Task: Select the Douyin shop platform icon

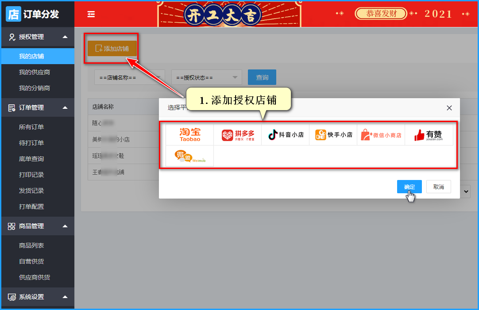Action: point(286,135)
